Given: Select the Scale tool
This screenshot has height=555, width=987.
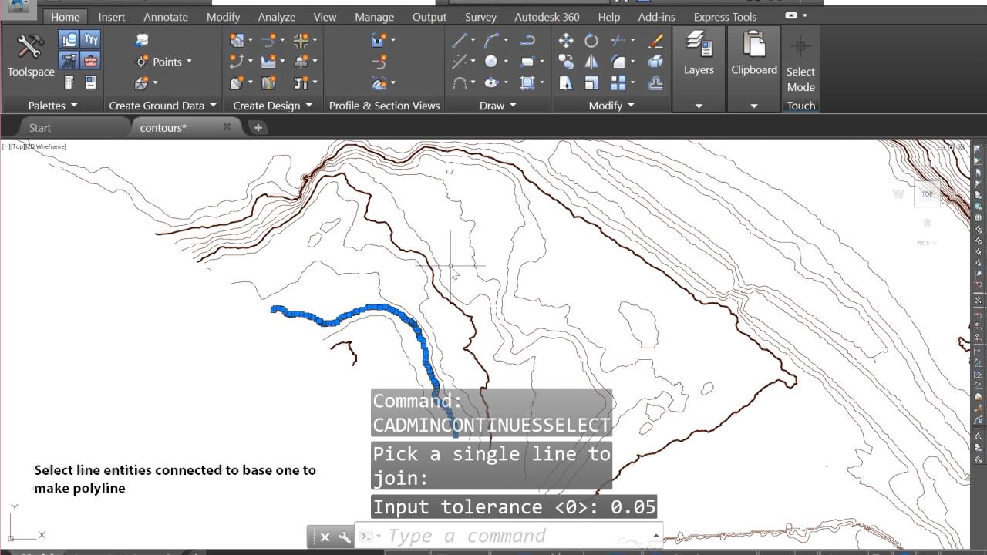Looking at the screenshot, I should (591, 82).
